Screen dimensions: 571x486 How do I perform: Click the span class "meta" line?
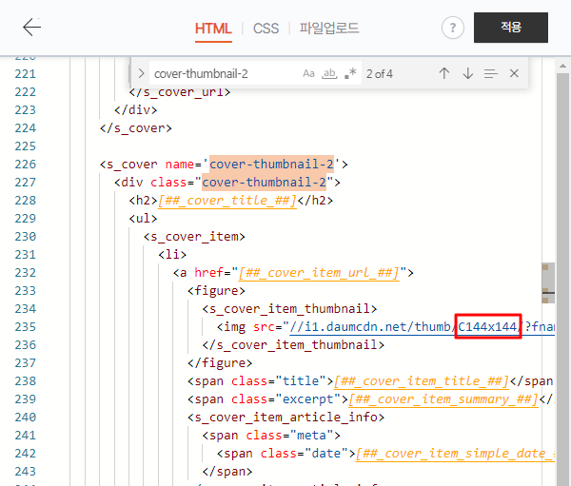pyautogui.click(x=271, y=436)
